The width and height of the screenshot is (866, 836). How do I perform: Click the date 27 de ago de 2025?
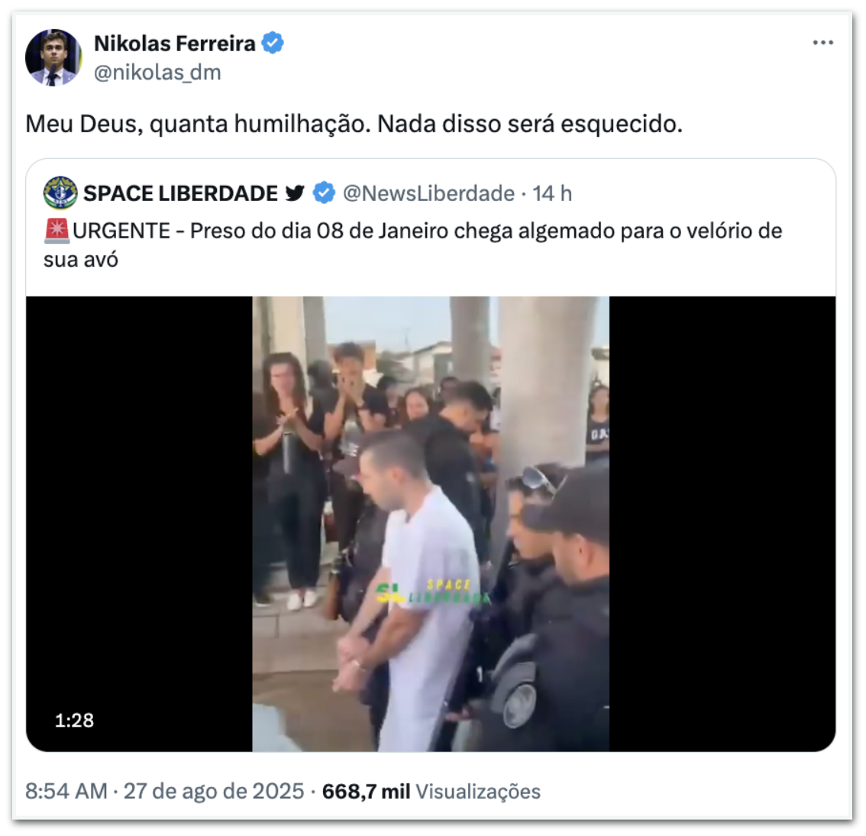tap(214, 791)
